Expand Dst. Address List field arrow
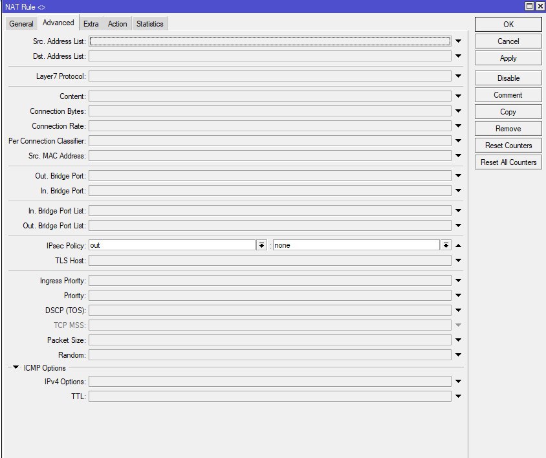The height and width of the screenshot is (458, 546). coord(458,56)
